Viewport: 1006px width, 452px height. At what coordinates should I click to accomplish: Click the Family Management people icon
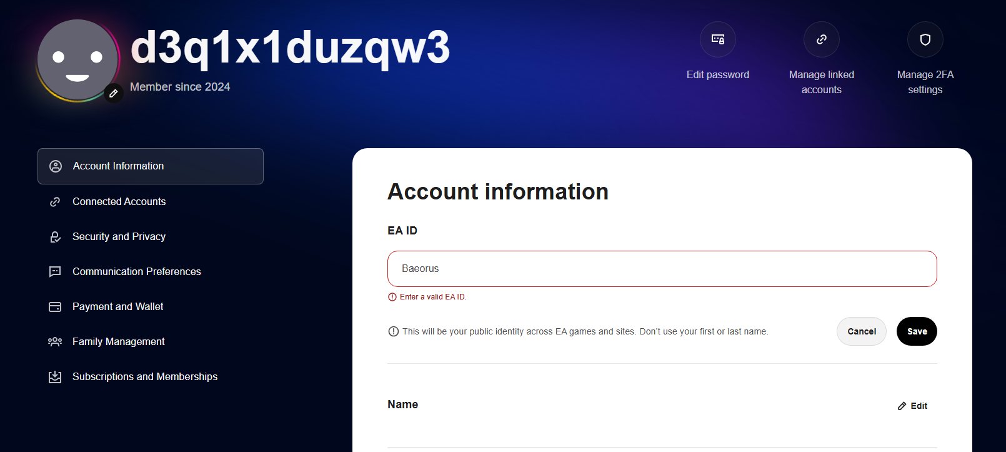(x=55, y=342)
